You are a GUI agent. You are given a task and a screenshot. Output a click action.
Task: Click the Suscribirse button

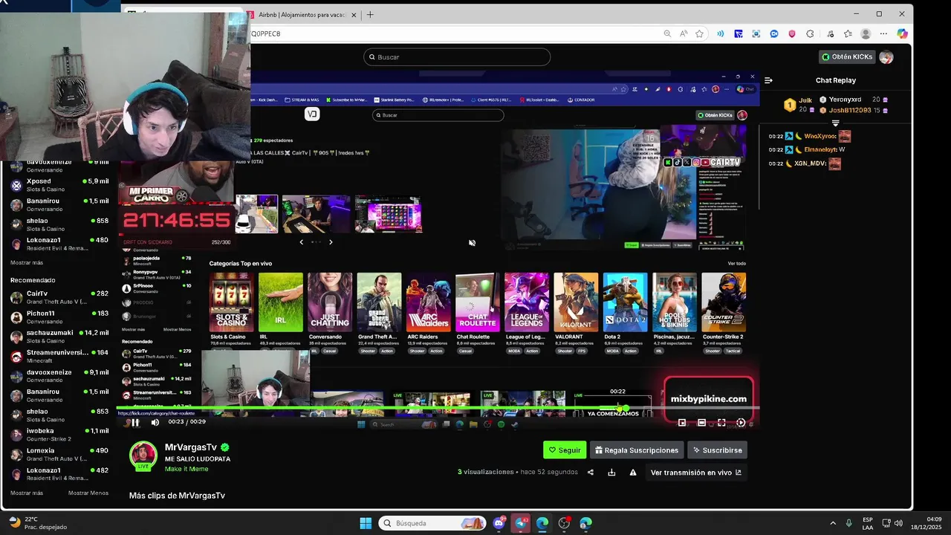(x=717, y=450)
